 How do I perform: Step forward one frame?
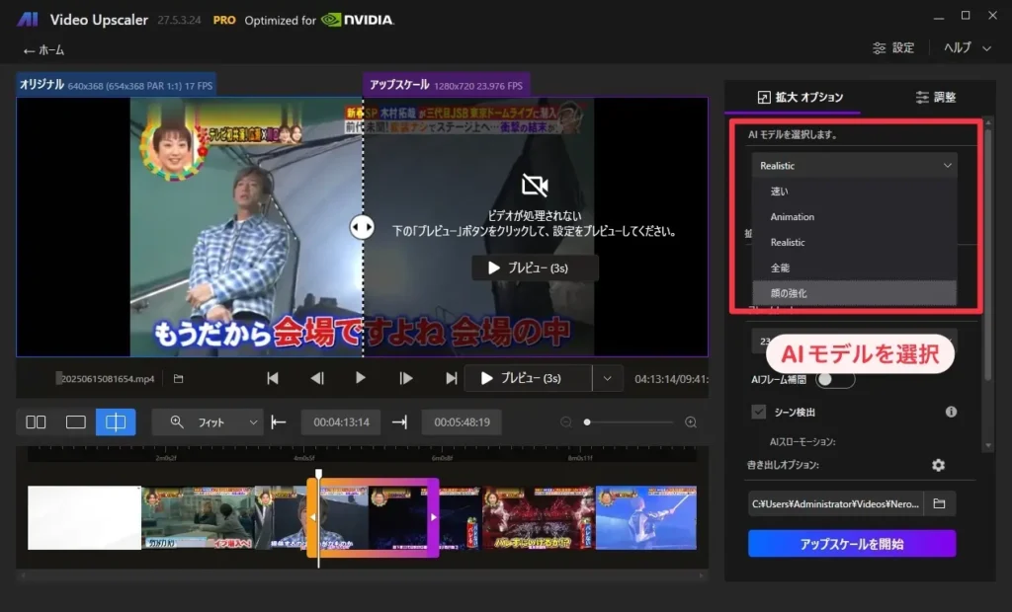tap(405, 378)
